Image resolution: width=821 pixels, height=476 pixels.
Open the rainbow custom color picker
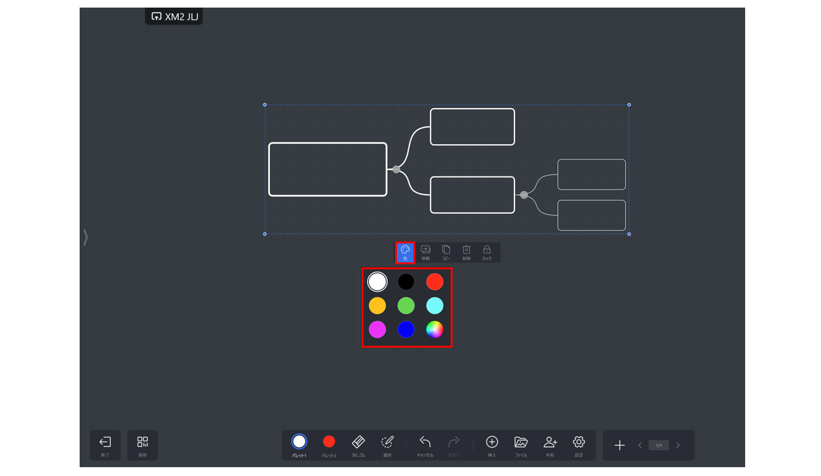pyautogui.click(x=434, y=329)
